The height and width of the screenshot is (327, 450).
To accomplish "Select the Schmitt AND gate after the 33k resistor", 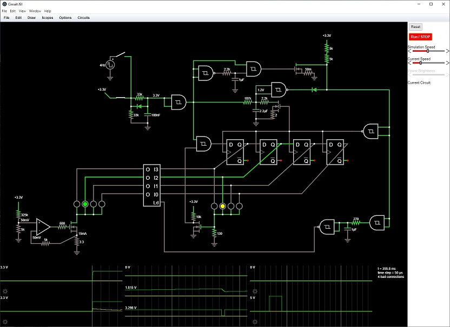I will pyautogui.click(x=178, y=102).
